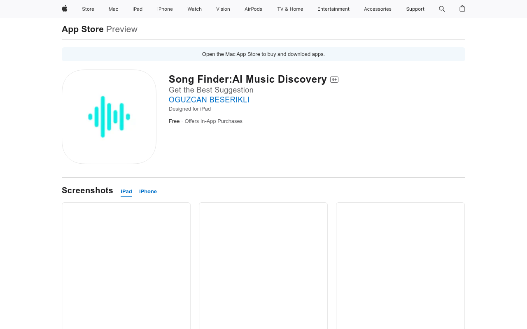Open the iPad navigation menu item

point(138,9)
